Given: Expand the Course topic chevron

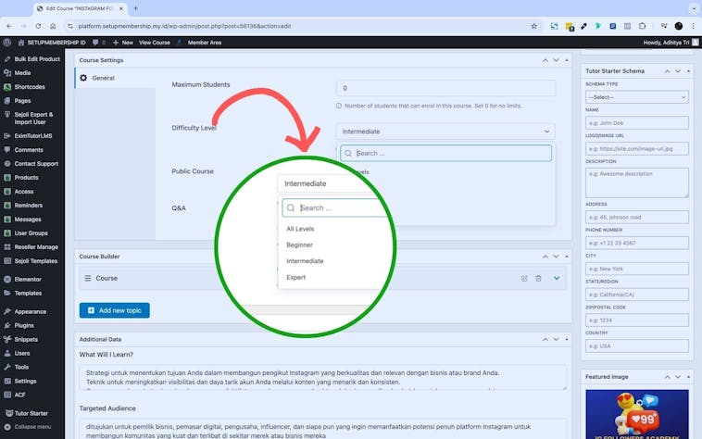Looking at the screenshot, I should click(x=557, y=278).
